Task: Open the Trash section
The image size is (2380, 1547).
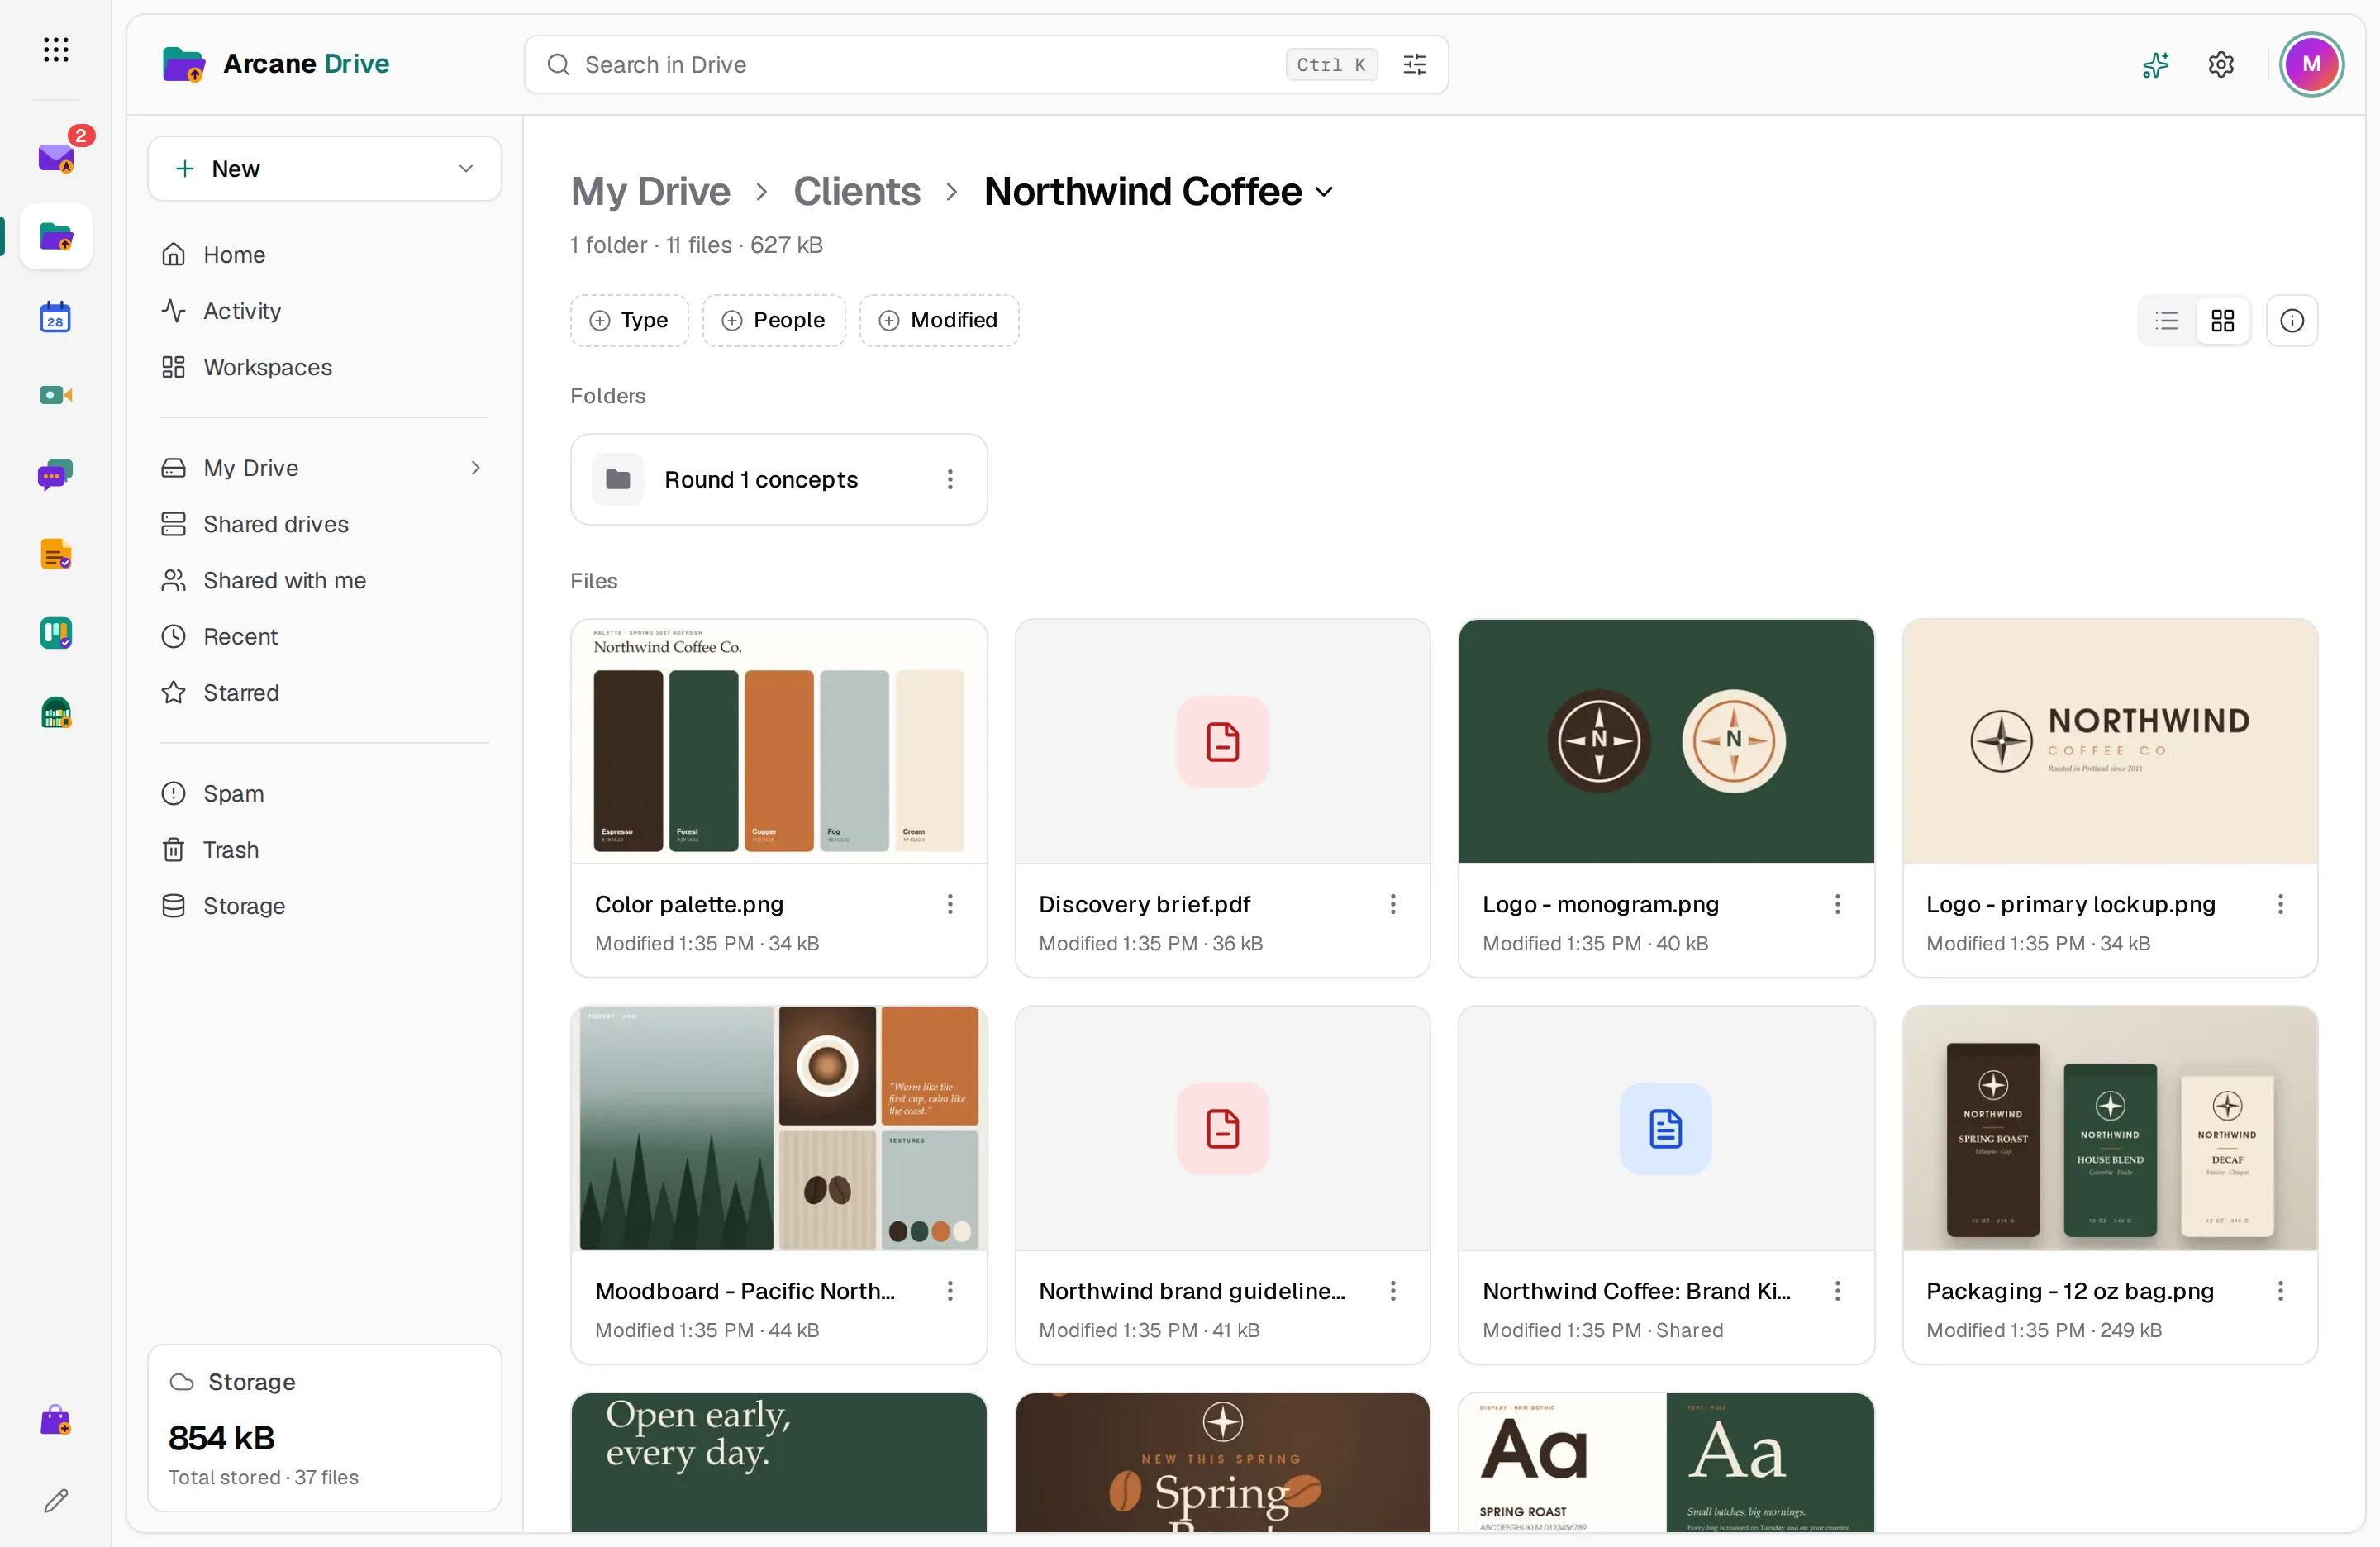Action: 324,849
